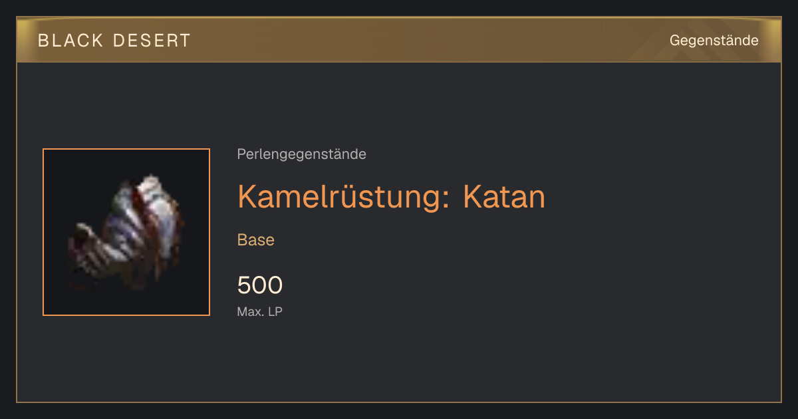Viewport: 798px width, 419px height.
Task: Select the word BLACK in the header
Action: point(70,41)
